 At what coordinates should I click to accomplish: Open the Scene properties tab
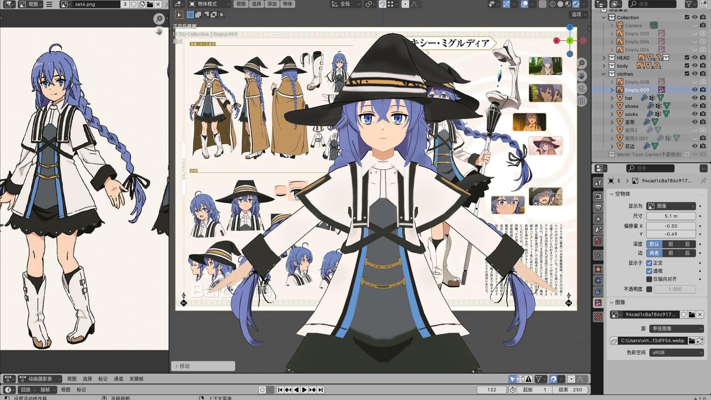[x=598, y=230]
